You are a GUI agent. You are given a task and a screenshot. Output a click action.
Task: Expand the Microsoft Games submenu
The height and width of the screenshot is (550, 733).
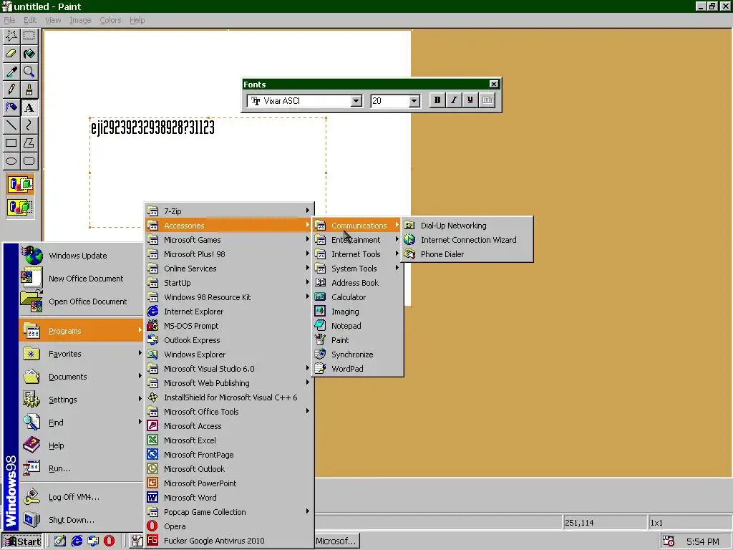click(x=228, y=239)
